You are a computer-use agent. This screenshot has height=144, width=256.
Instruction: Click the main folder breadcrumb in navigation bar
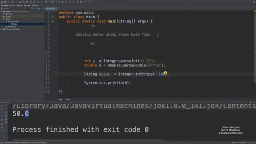[x=27, y=5]
